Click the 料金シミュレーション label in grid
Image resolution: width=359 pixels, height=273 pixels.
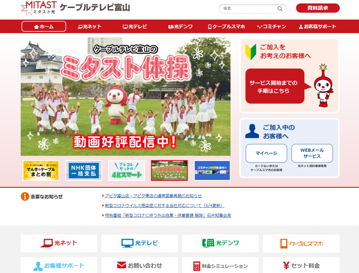[x=225, y=266]
